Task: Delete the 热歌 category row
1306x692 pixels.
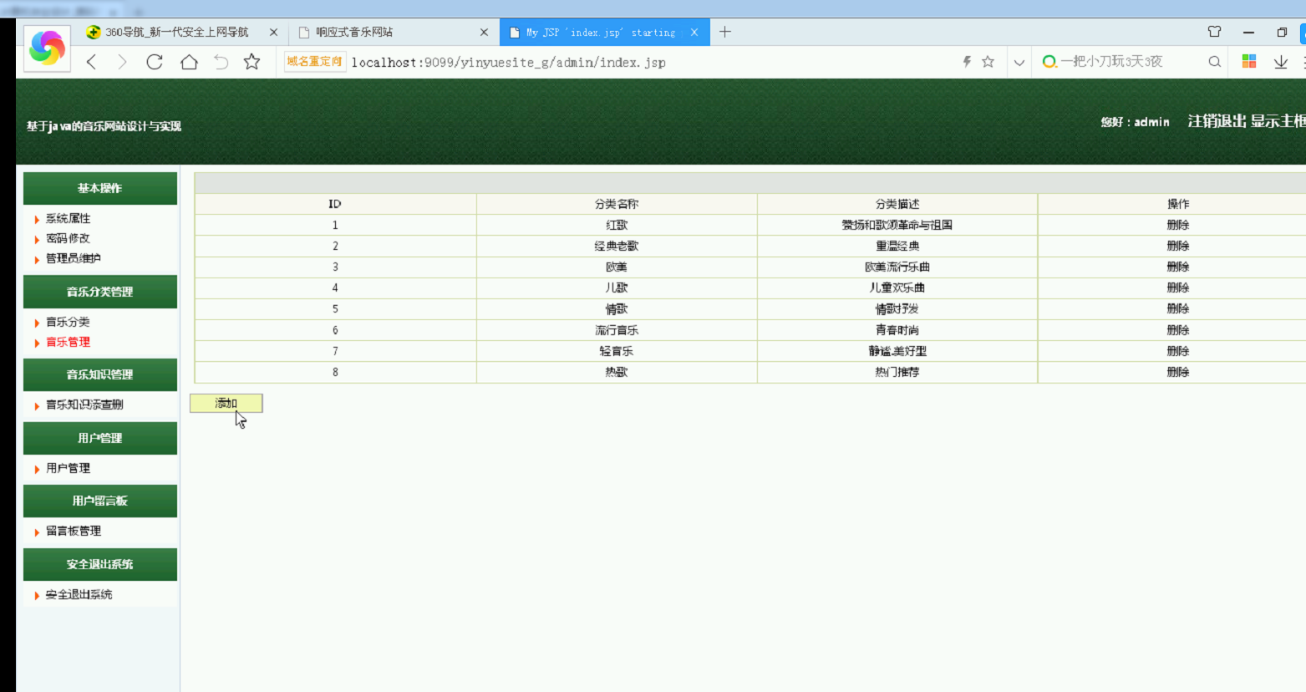Action: click(1178, 372)
